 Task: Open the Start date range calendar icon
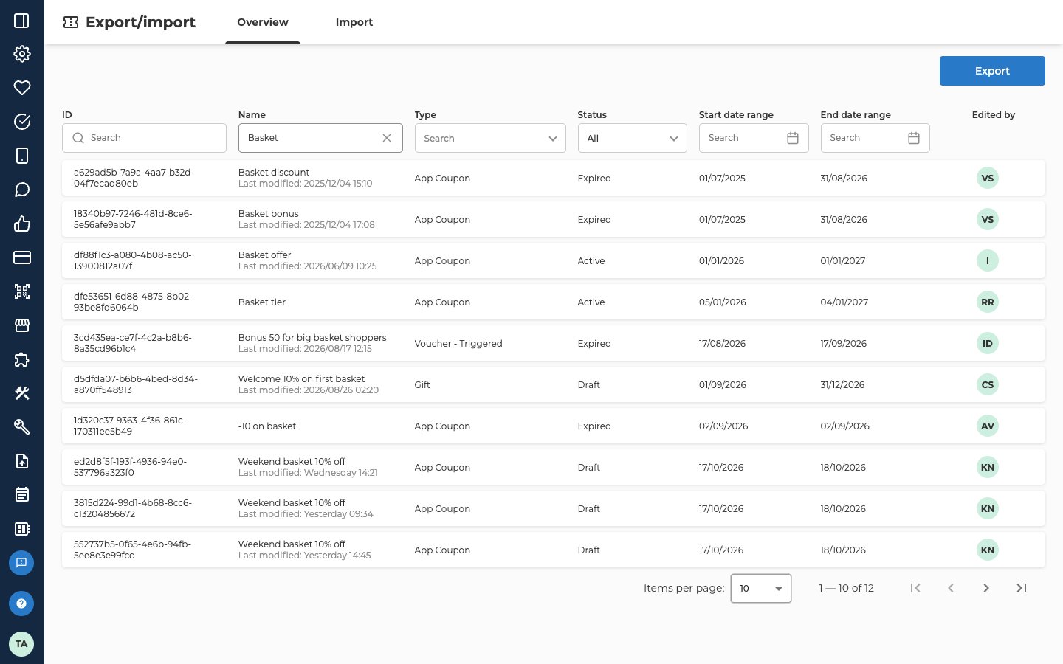[x=793, y=138]
